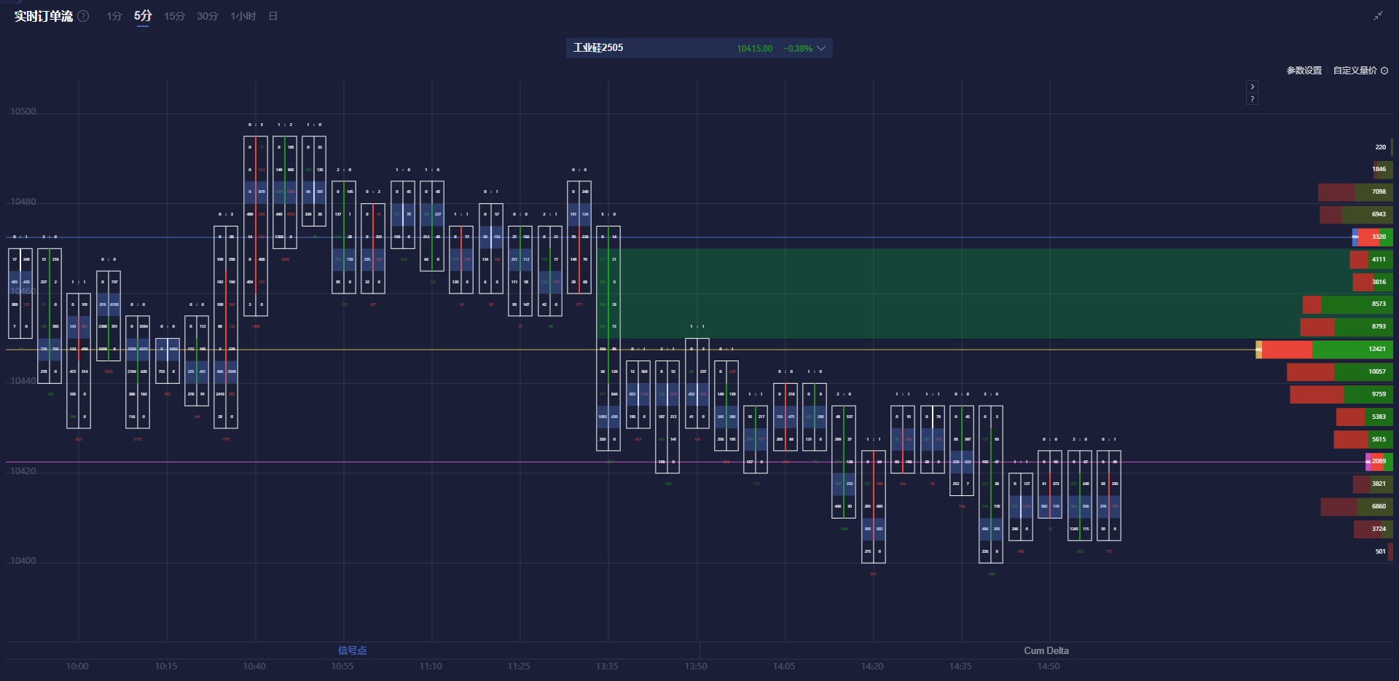Image resolution: width=1399 pixels, height=681 pixels.
Task: Click the 自定义量价 link
Action: (1355, 71)
